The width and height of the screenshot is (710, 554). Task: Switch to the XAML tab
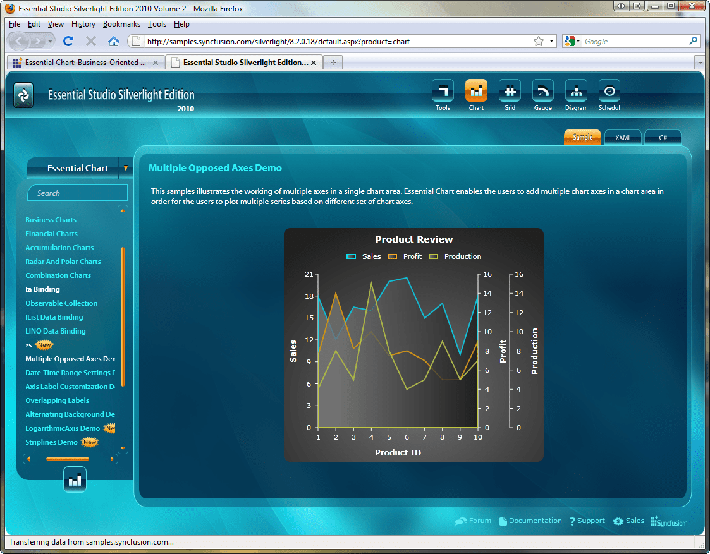click(623, 137)
